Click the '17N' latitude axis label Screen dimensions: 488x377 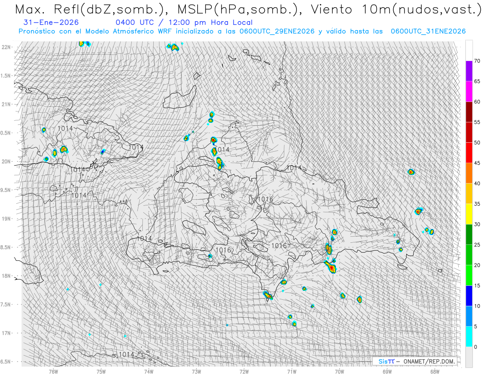6,333
